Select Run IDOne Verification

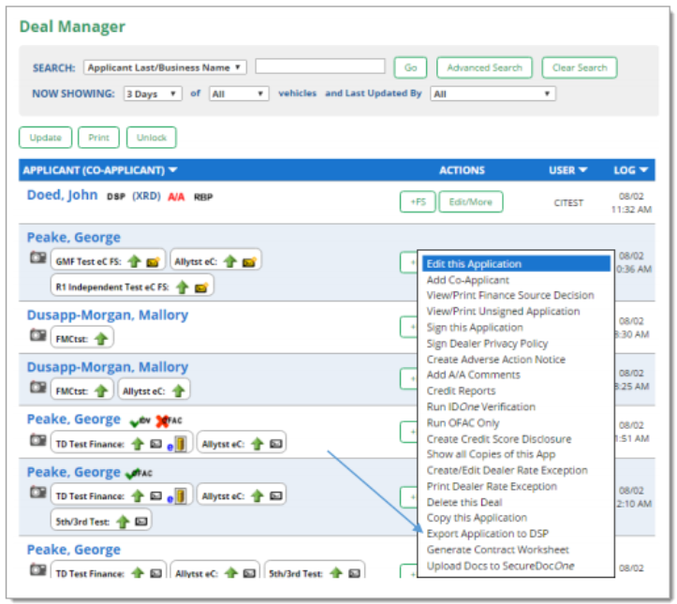(480, 406)
